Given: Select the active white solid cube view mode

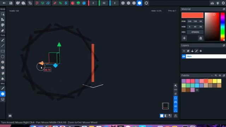Looking at the screenshot, I should [x=139, y=3].
